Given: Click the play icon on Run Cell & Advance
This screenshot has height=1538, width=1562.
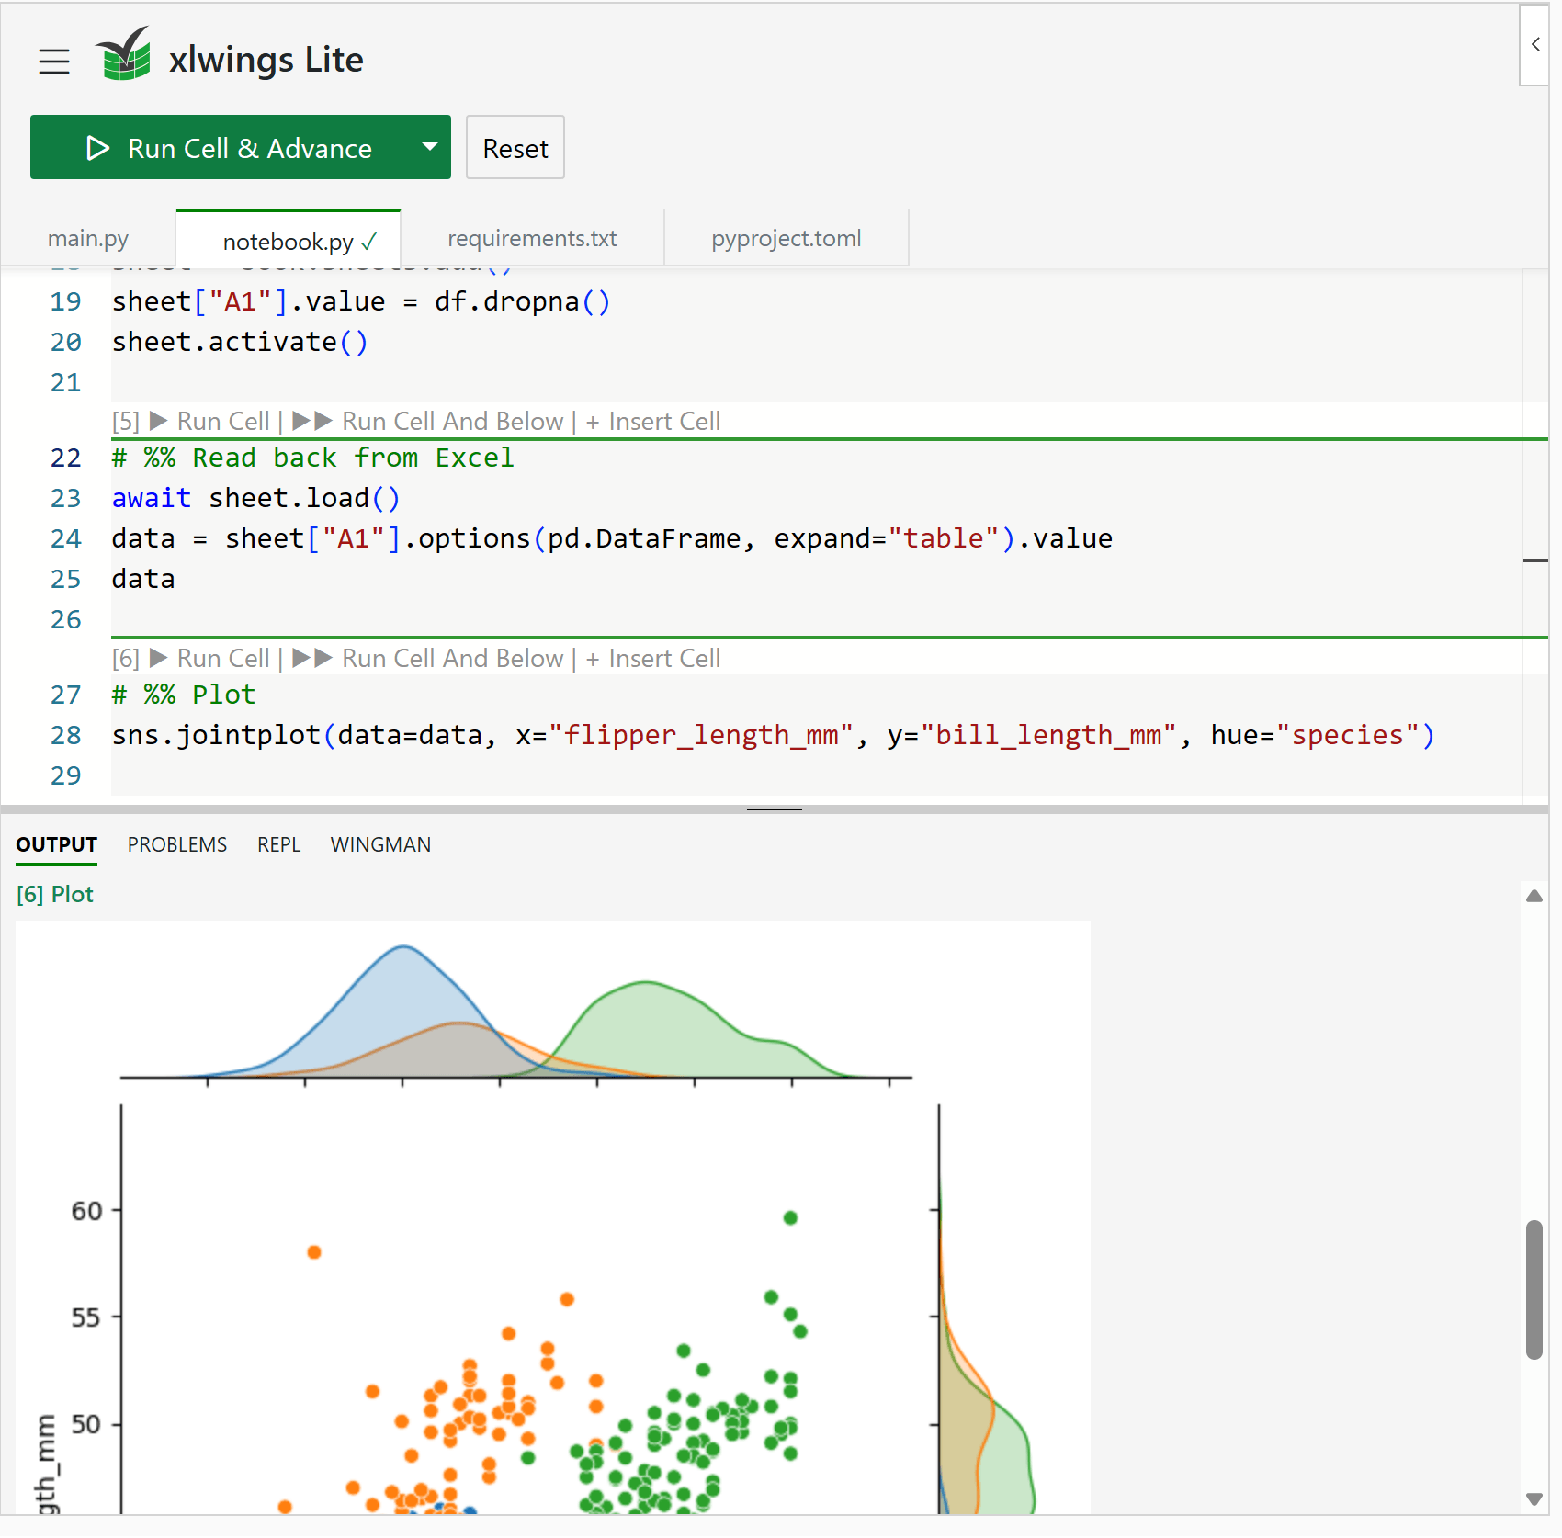Looking at the screenshot, I should 97,148.
